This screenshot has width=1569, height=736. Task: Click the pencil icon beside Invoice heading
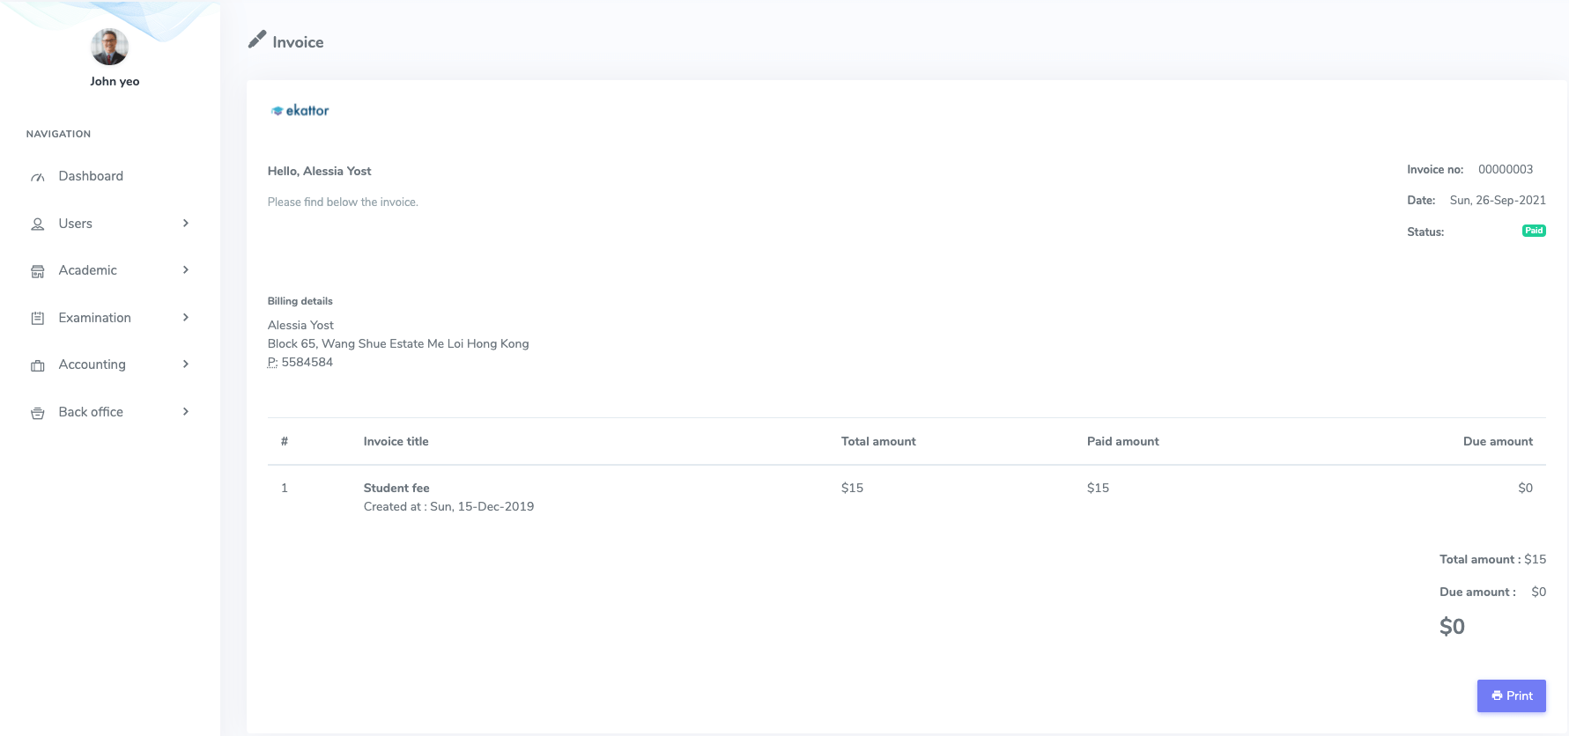pyautogui.click(x=256, y=40)
